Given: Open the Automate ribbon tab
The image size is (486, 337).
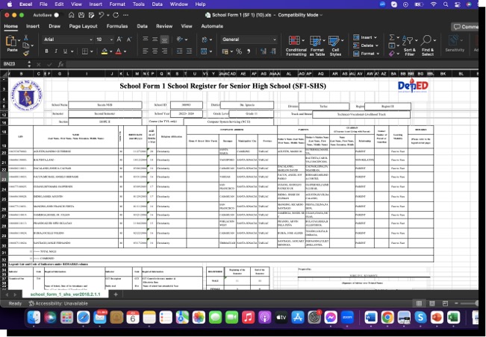Looking at the screenshot, I should pyautogui.click(x=212, y=26).
